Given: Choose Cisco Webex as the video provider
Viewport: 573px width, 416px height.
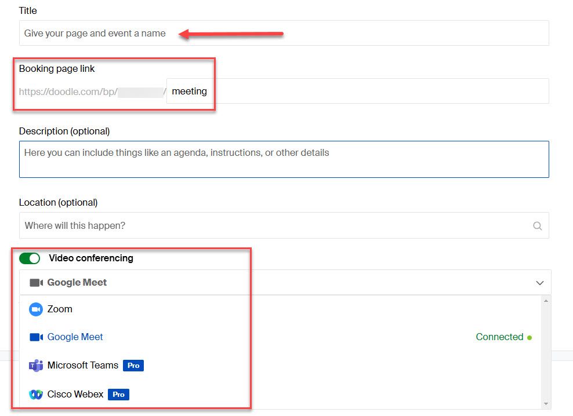Looking at the screenshot, I should (x=75, y=394).
